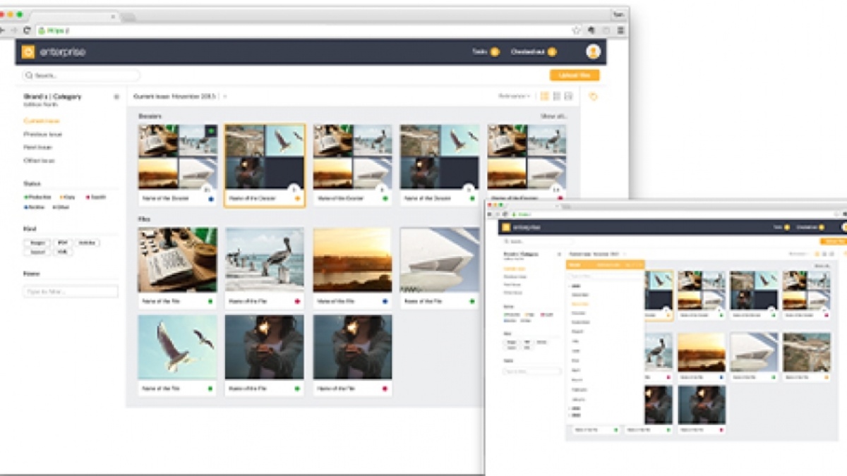Switch to list view layout icon
This screenshot has width=847, height=476.
point(558,97)
